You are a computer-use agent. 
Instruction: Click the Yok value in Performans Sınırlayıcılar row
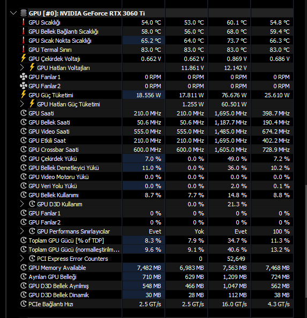click(x=199, y=231)
